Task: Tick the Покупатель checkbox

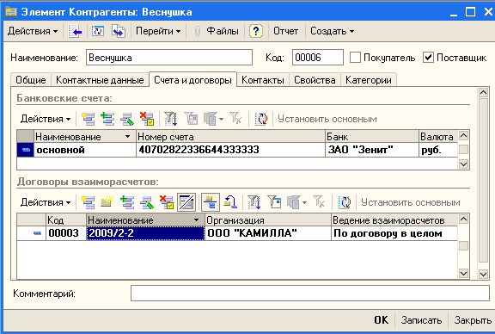Action: [355, 58]
